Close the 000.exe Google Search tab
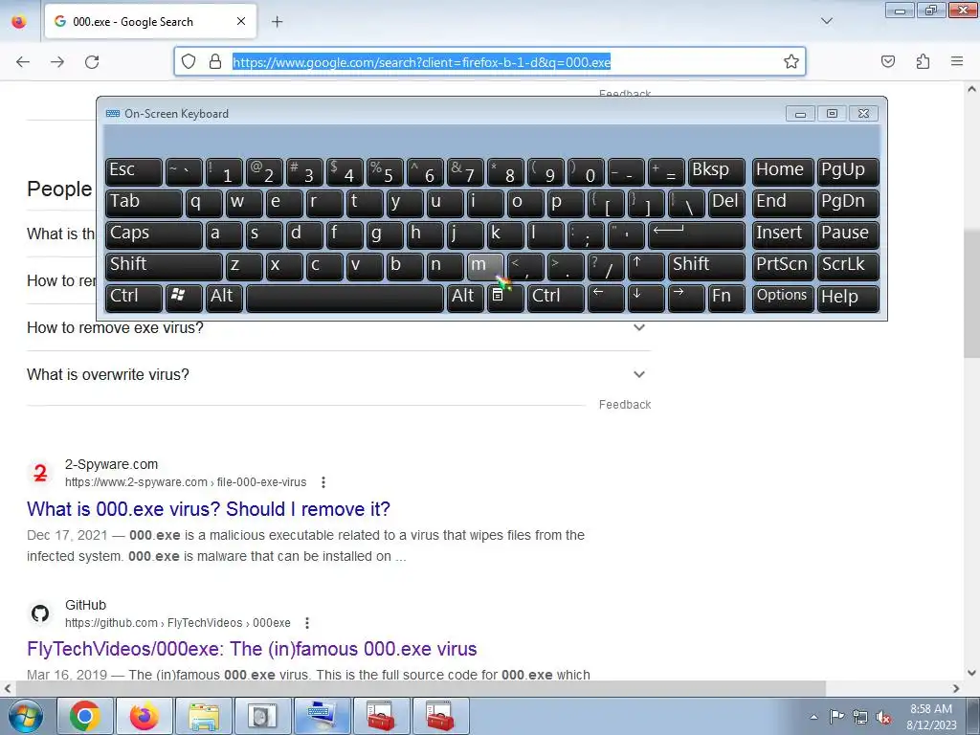 tap(241, 21)
